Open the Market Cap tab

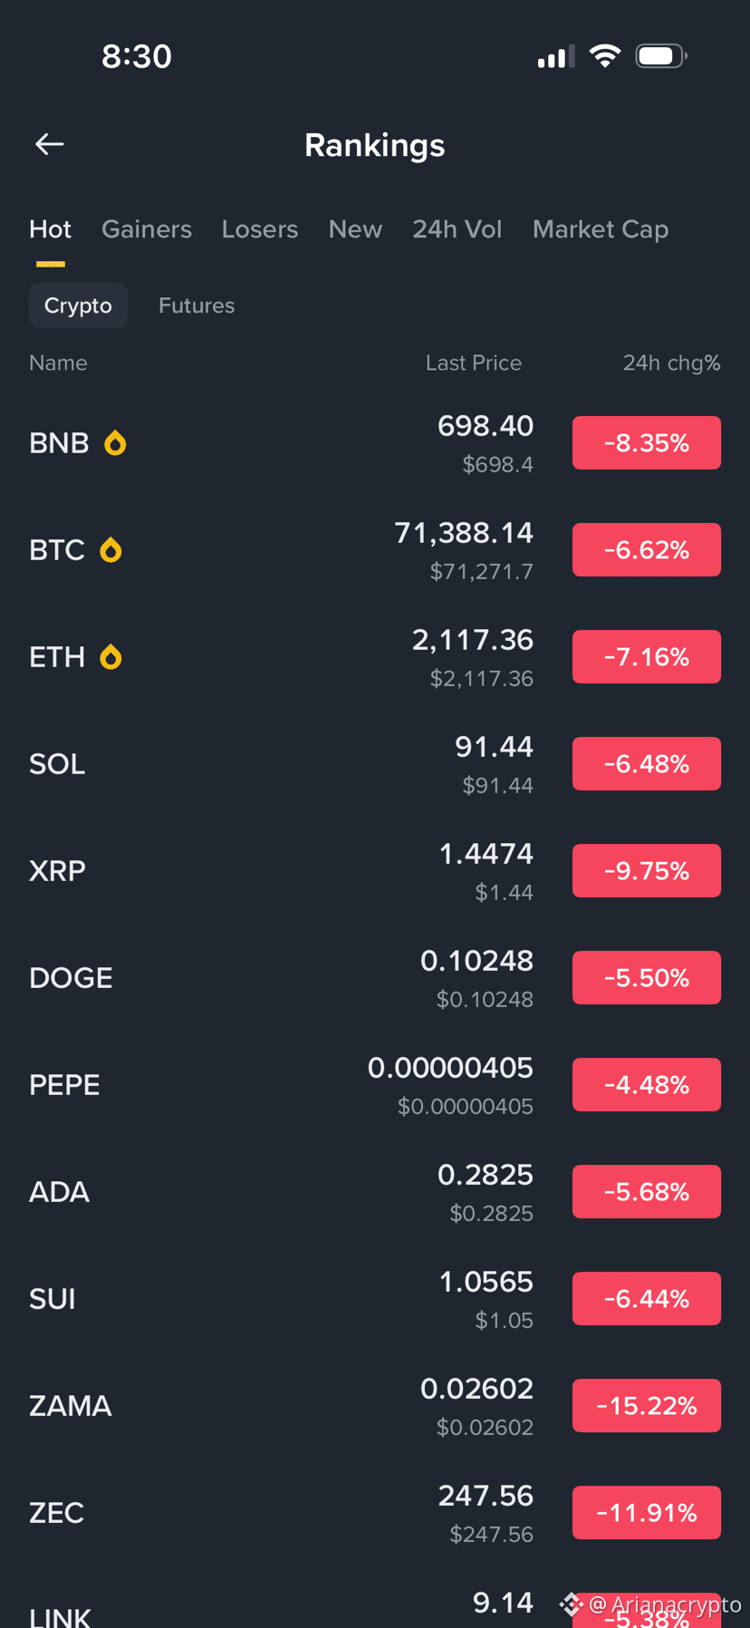(601, 229)
